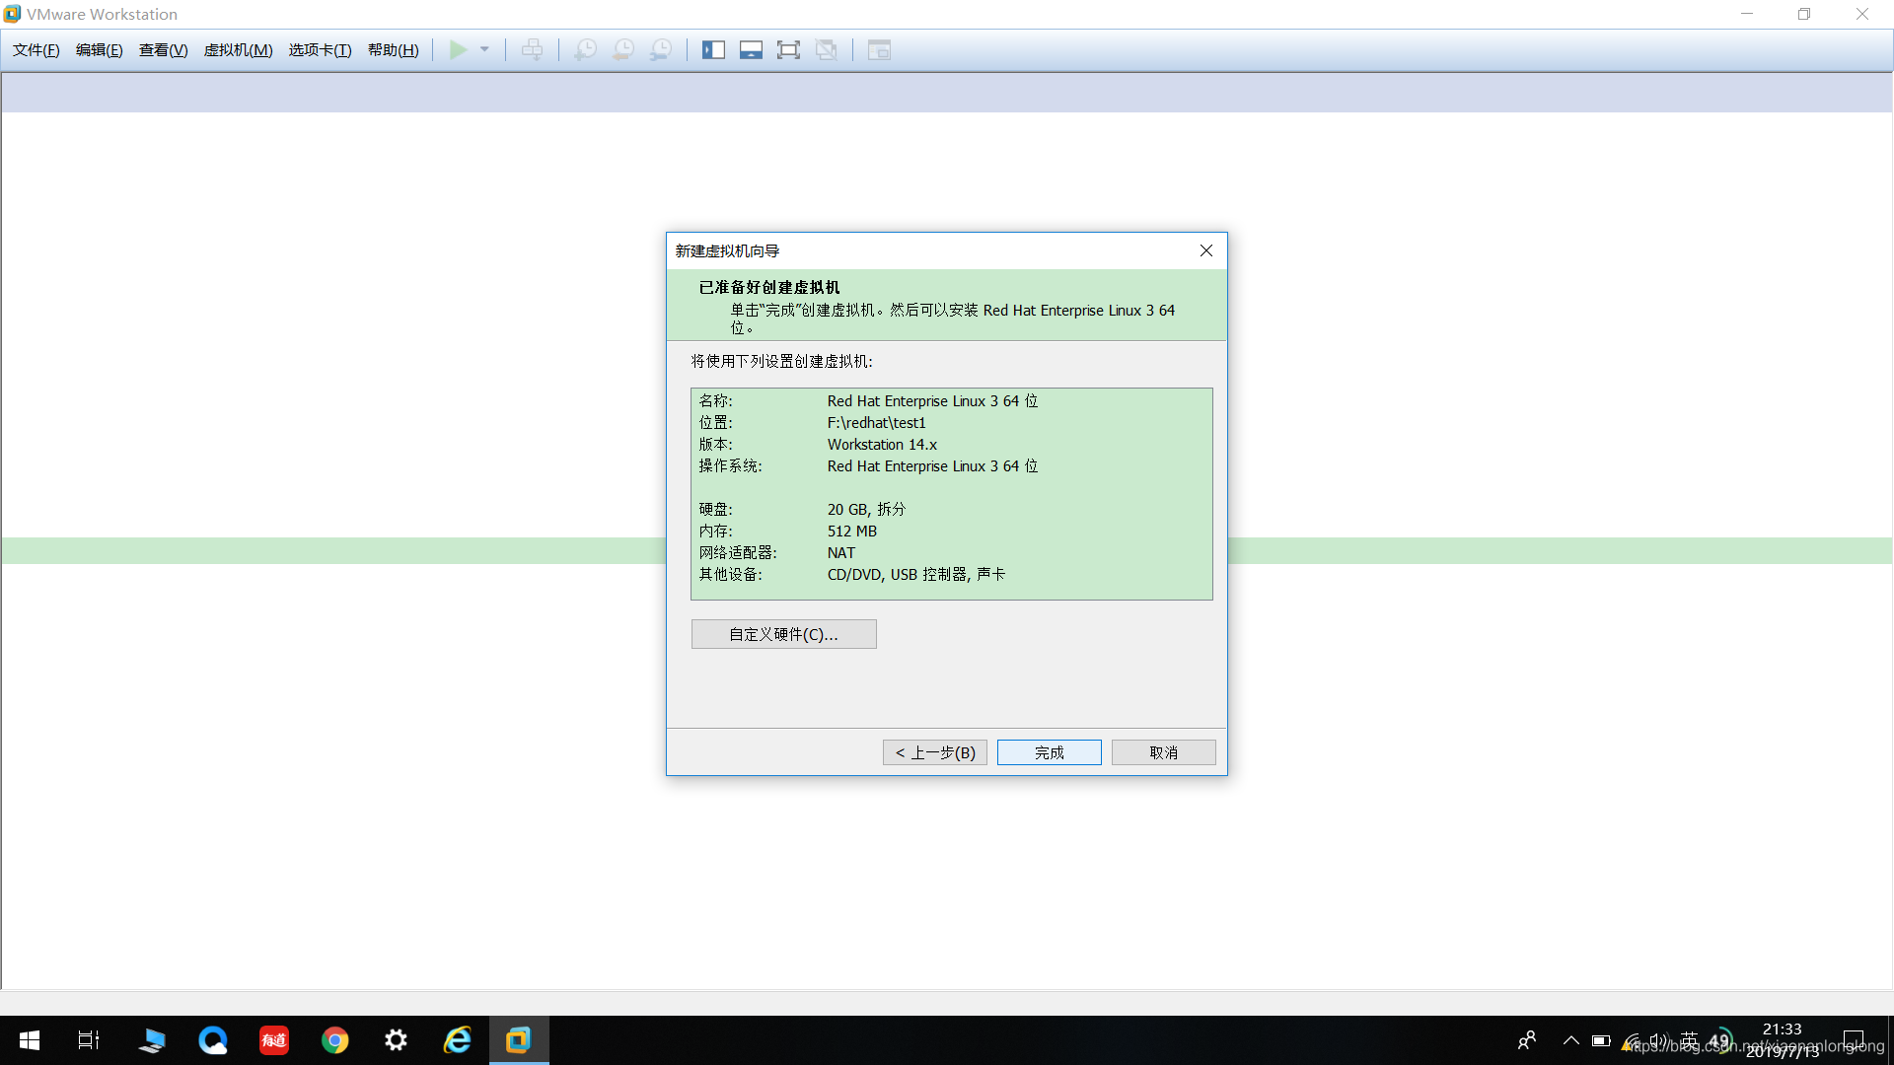The height and width of the screenshot is (1065, 1894).
Task: Click the full screen mode icon
Action: pyautogui.click(x=788, y=49)
